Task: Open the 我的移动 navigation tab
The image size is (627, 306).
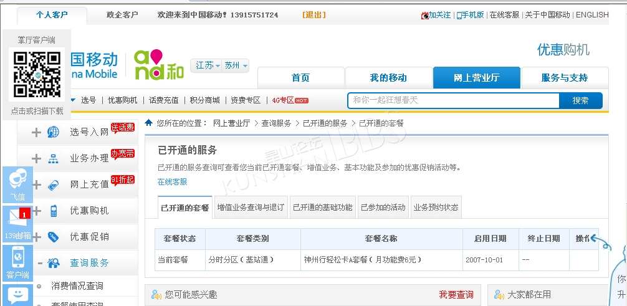Action: (x=388, y=78)
